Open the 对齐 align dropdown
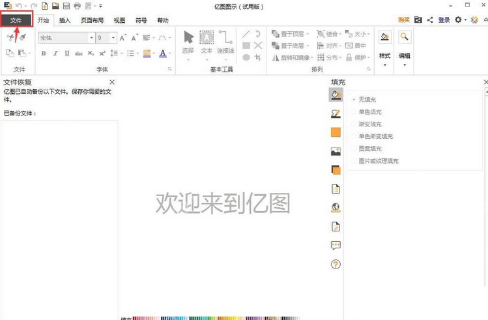Screen dimensions: 488x320 pos(329,46)
